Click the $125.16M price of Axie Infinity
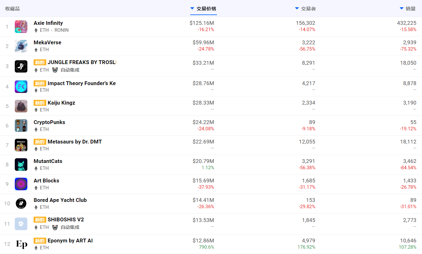 tap(202, 23)
